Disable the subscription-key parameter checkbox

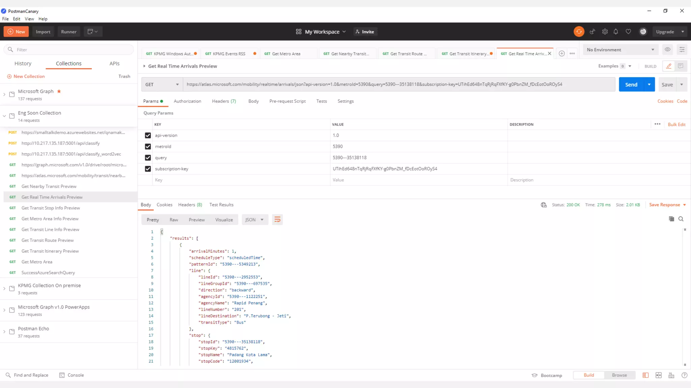[148, 169]
